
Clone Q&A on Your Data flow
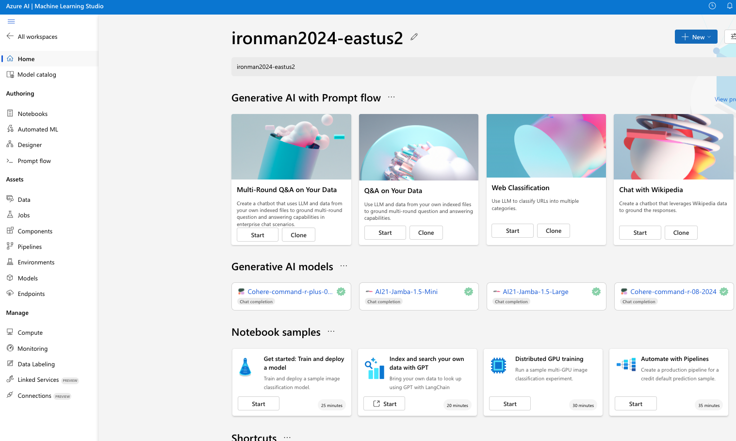coord(426,233)
